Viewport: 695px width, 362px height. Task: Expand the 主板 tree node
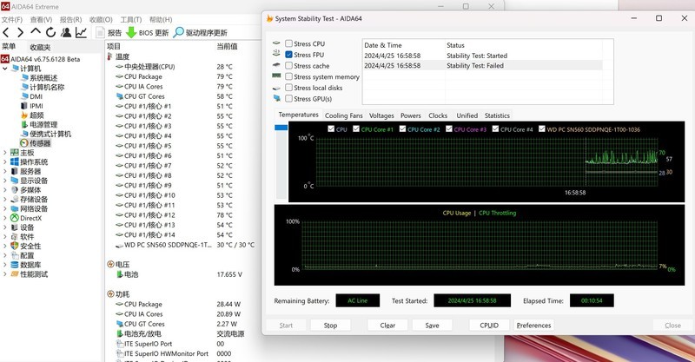[5, 153]
